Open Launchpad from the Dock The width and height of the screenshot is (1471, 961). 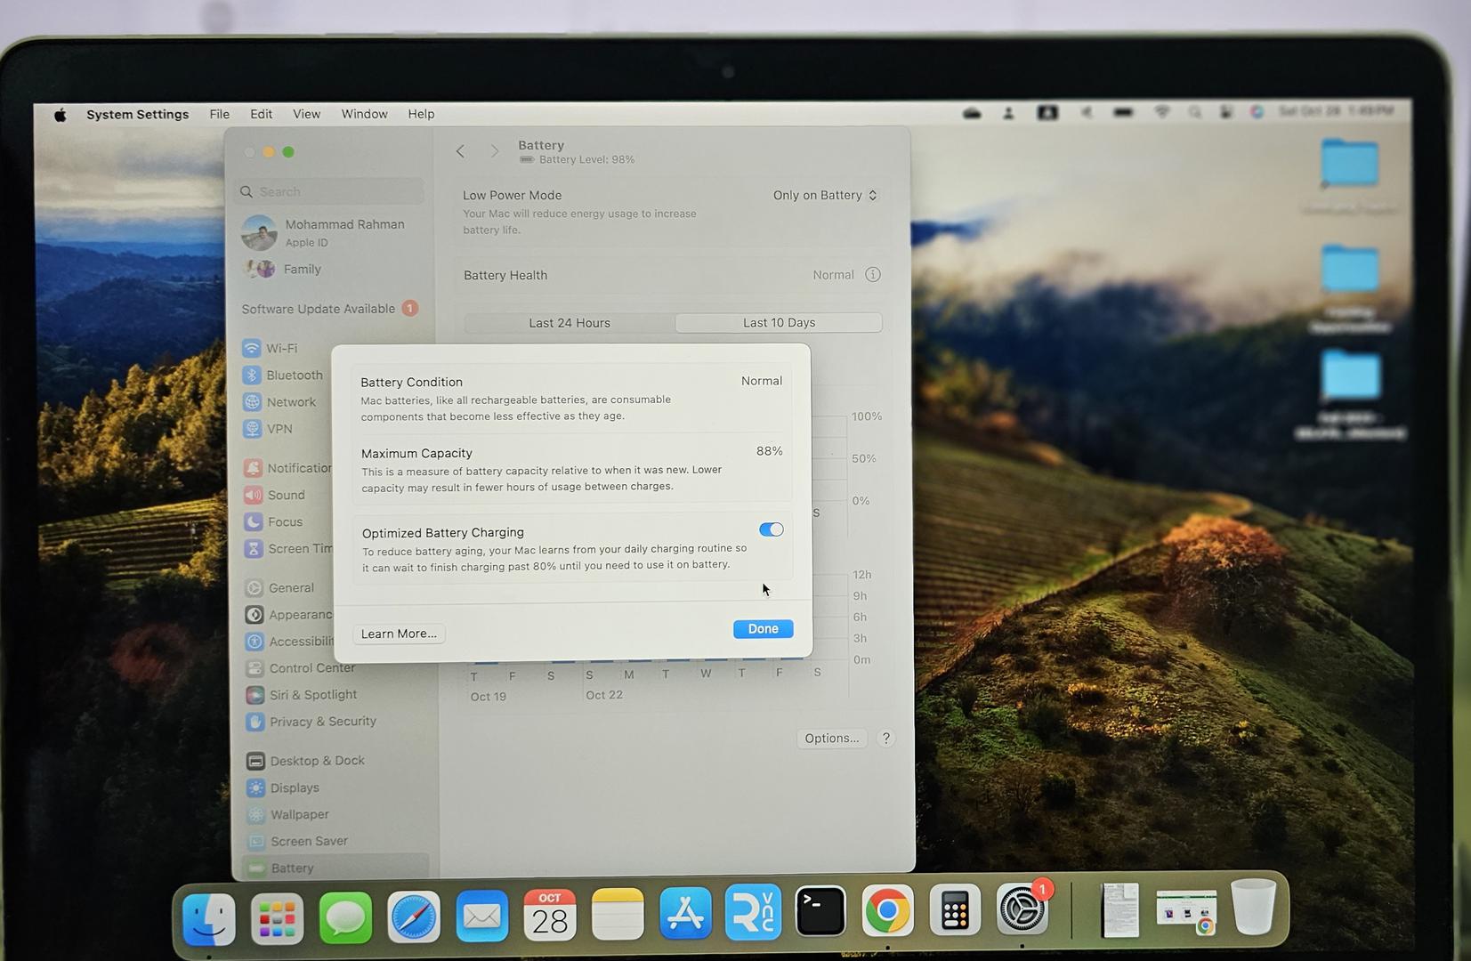277,918
